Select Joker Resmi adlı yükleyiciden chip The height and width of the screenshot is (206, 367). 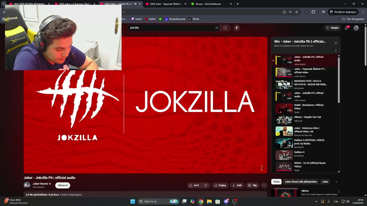[301, 182]
